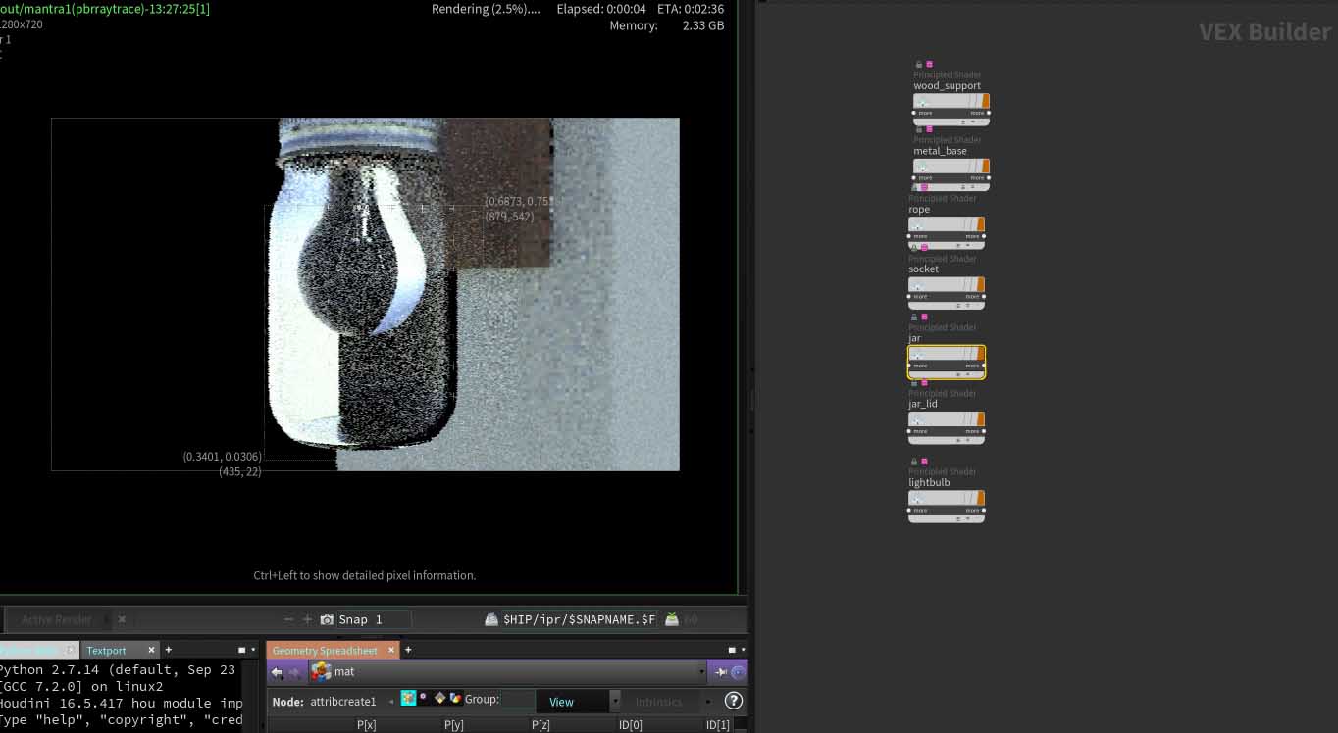The width and height of the screenshot is (1338, 733).
Task: Click the help question mark icon
Action: point(733,701)
